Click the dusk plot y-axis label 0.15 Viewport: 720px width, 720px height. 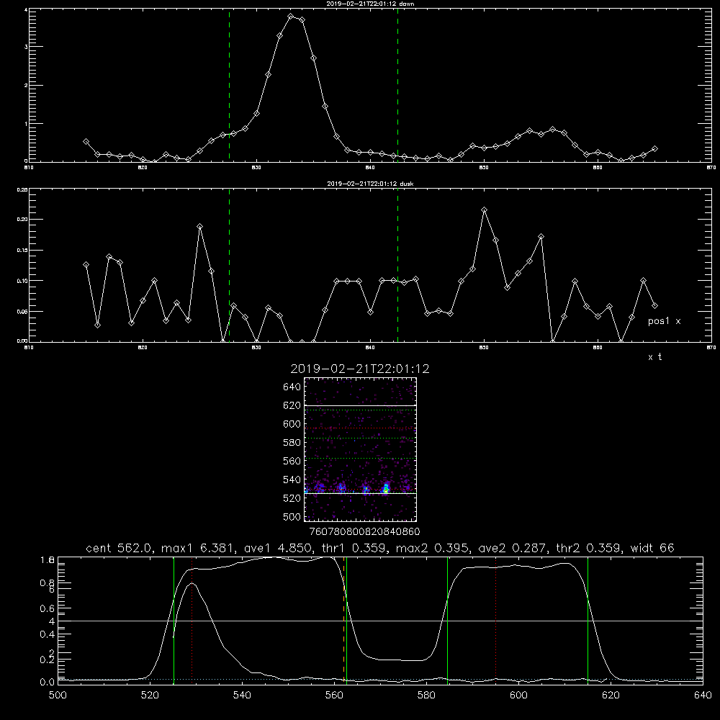click(22, 251)
